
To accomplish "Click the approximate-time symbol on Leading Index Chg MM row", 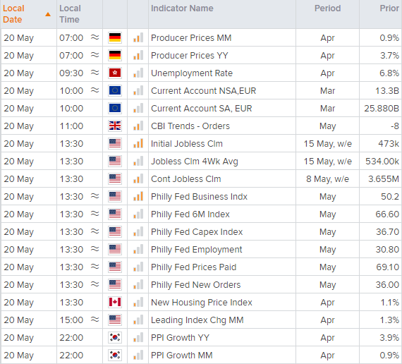I will point(95,320).
